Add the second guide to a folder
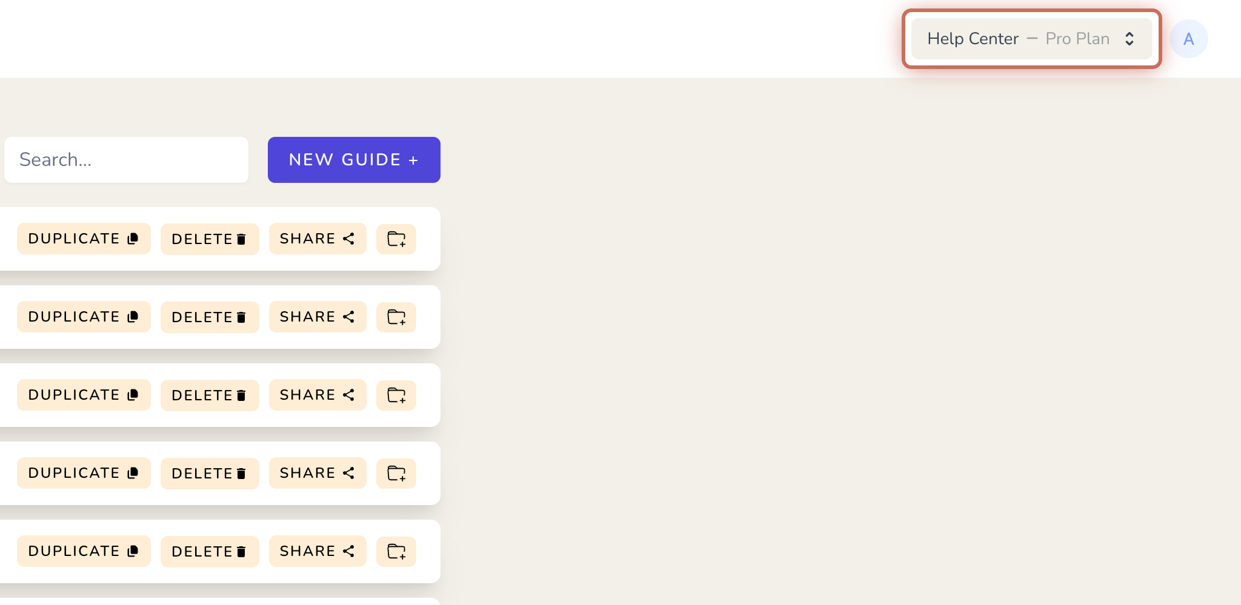This screenshot has height=605, width=1241. (396, 317)
